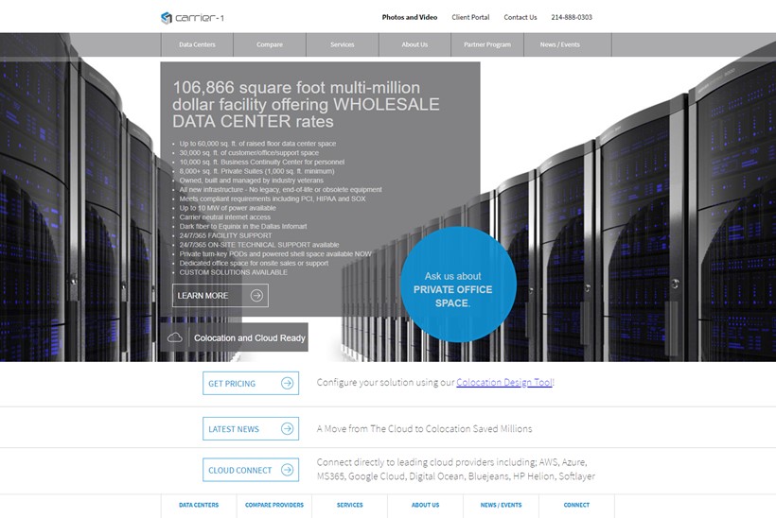The height and width of the screenshot is (518, 776).
Task: Click the Colocation Design Tool link
Action: tap(504, 383)
